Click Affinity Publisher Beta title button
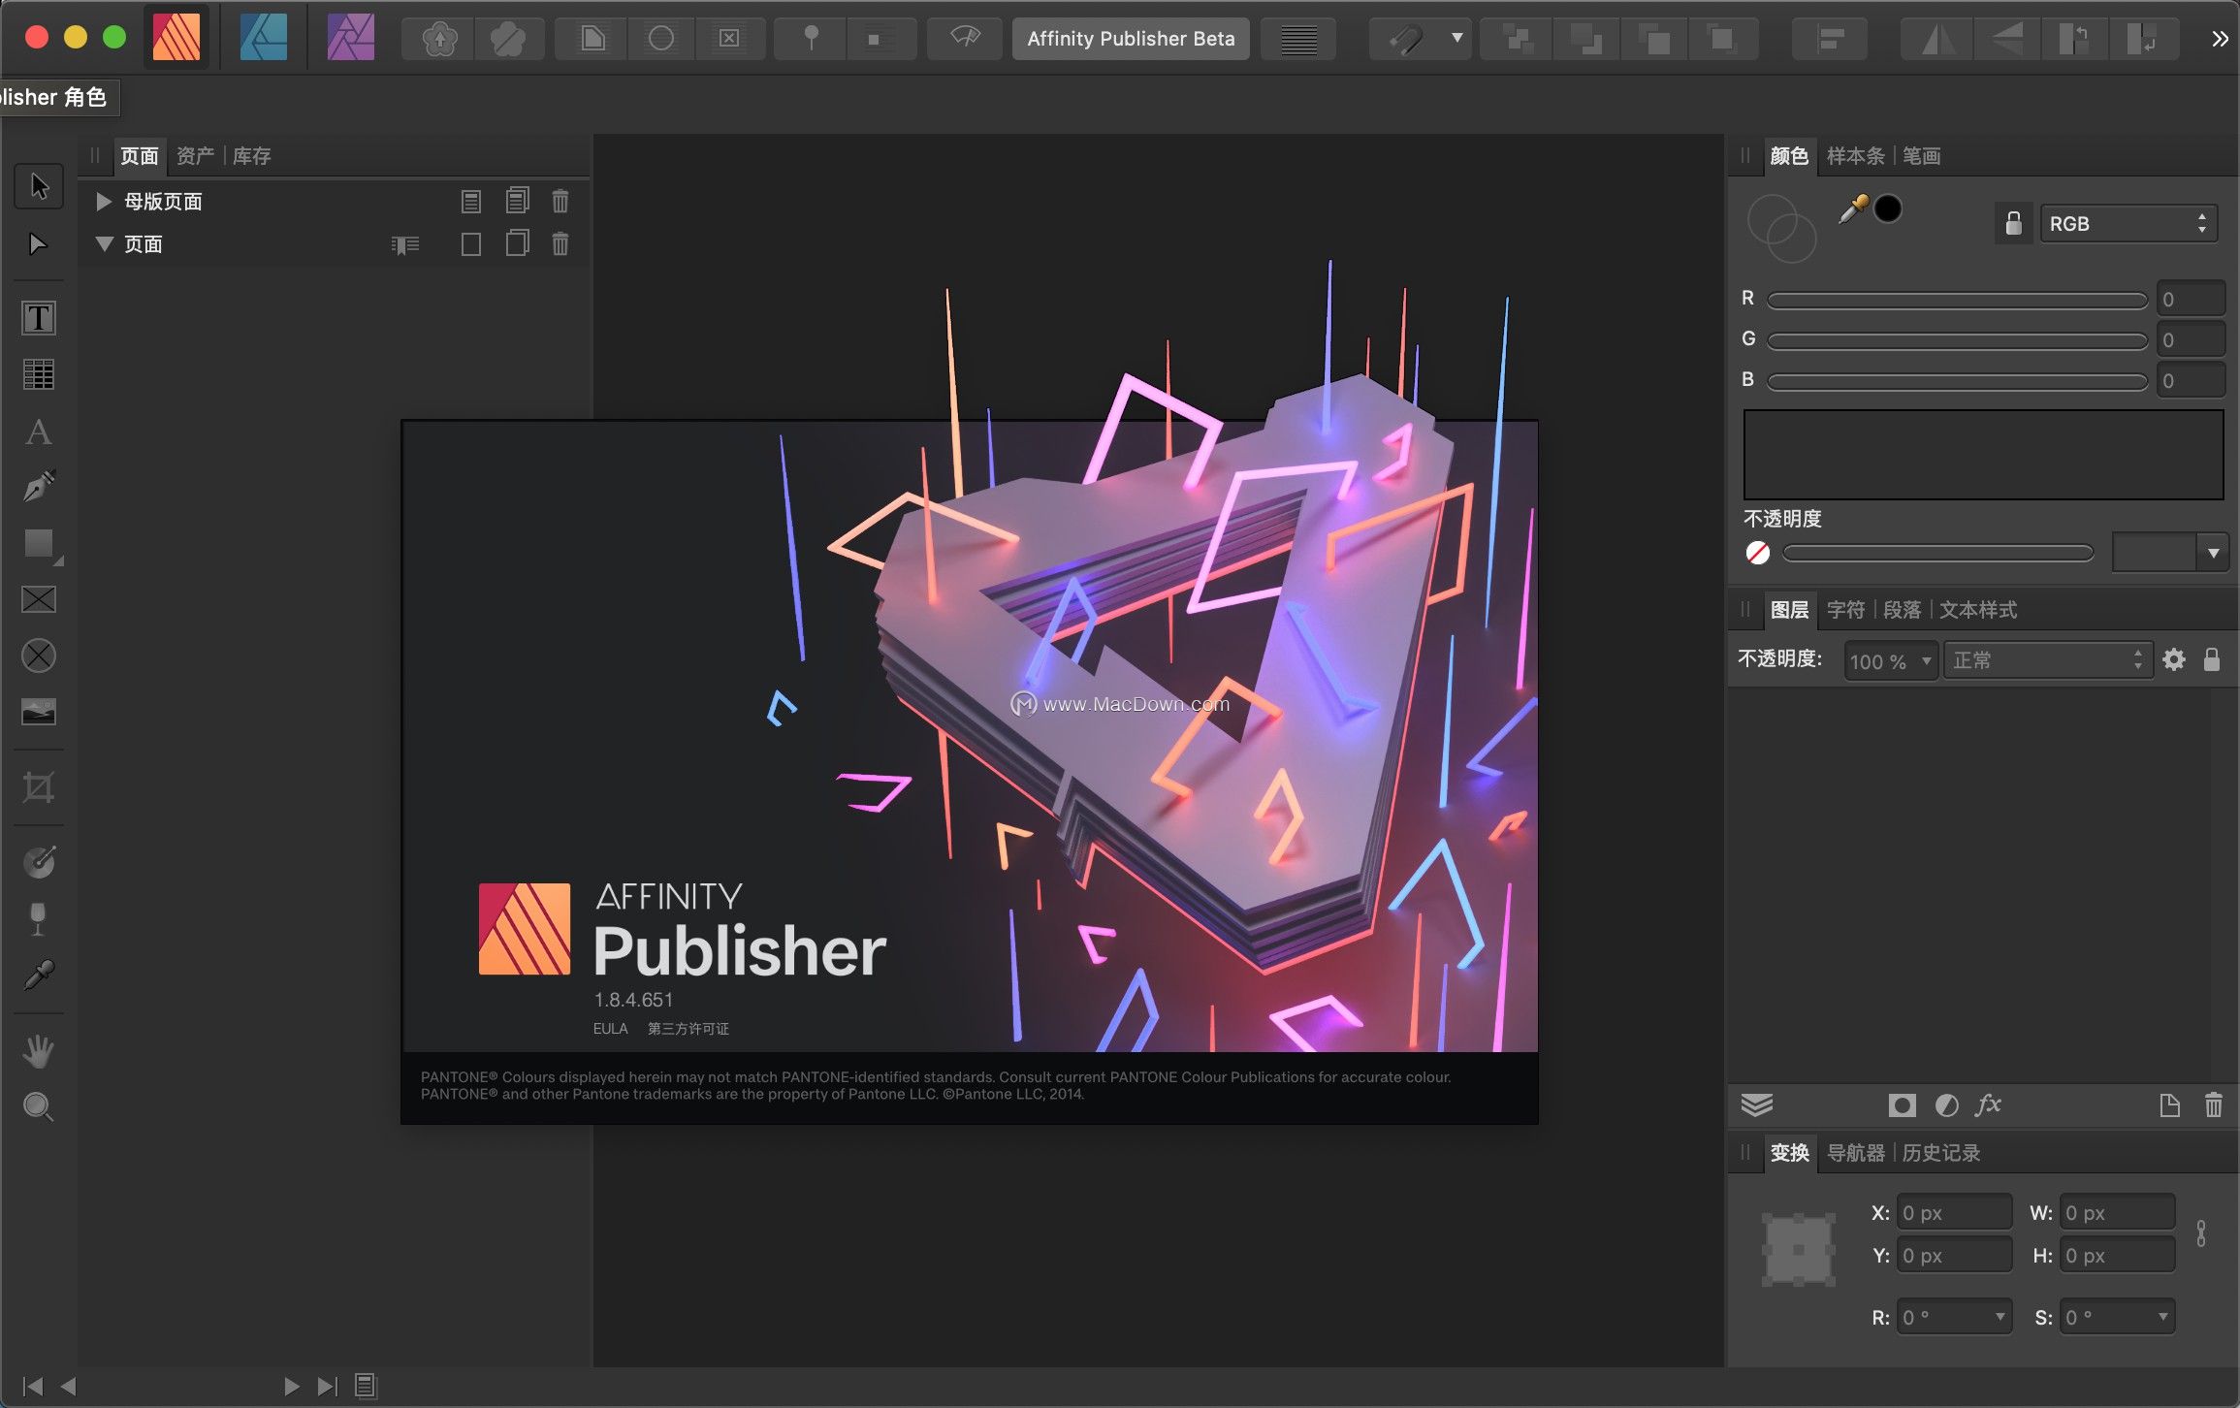 (1131, 39)
